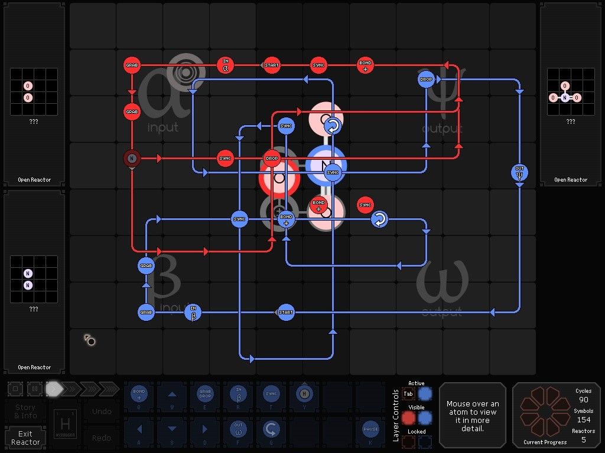Click the red Start node on the grid
This screenshot has height=453, width=605.
271,65
